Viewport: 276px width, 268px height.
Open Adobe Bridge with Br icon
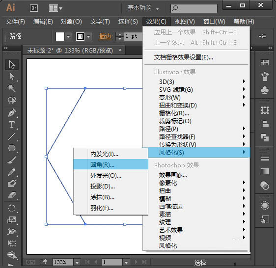[x=34, y=8]
